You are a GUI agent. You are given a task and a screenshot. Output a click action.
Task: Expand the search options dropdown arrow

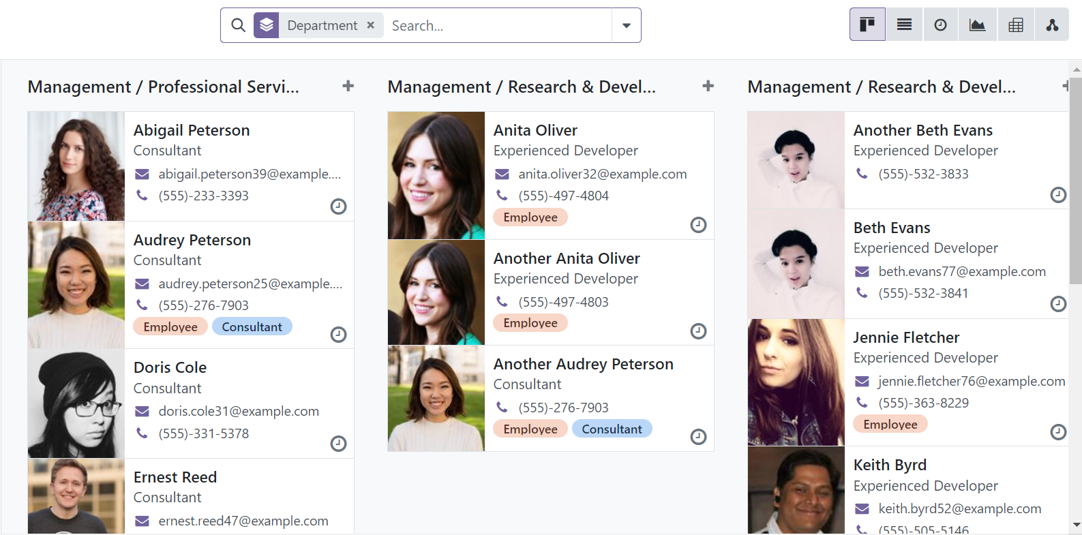click(x=626, y=26)
